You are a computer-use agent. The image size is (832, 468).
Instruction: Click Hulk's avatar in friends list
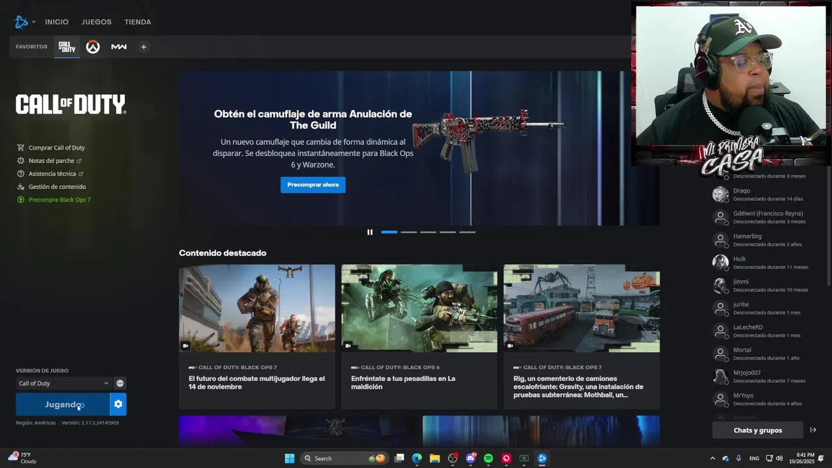click(720, 263)
